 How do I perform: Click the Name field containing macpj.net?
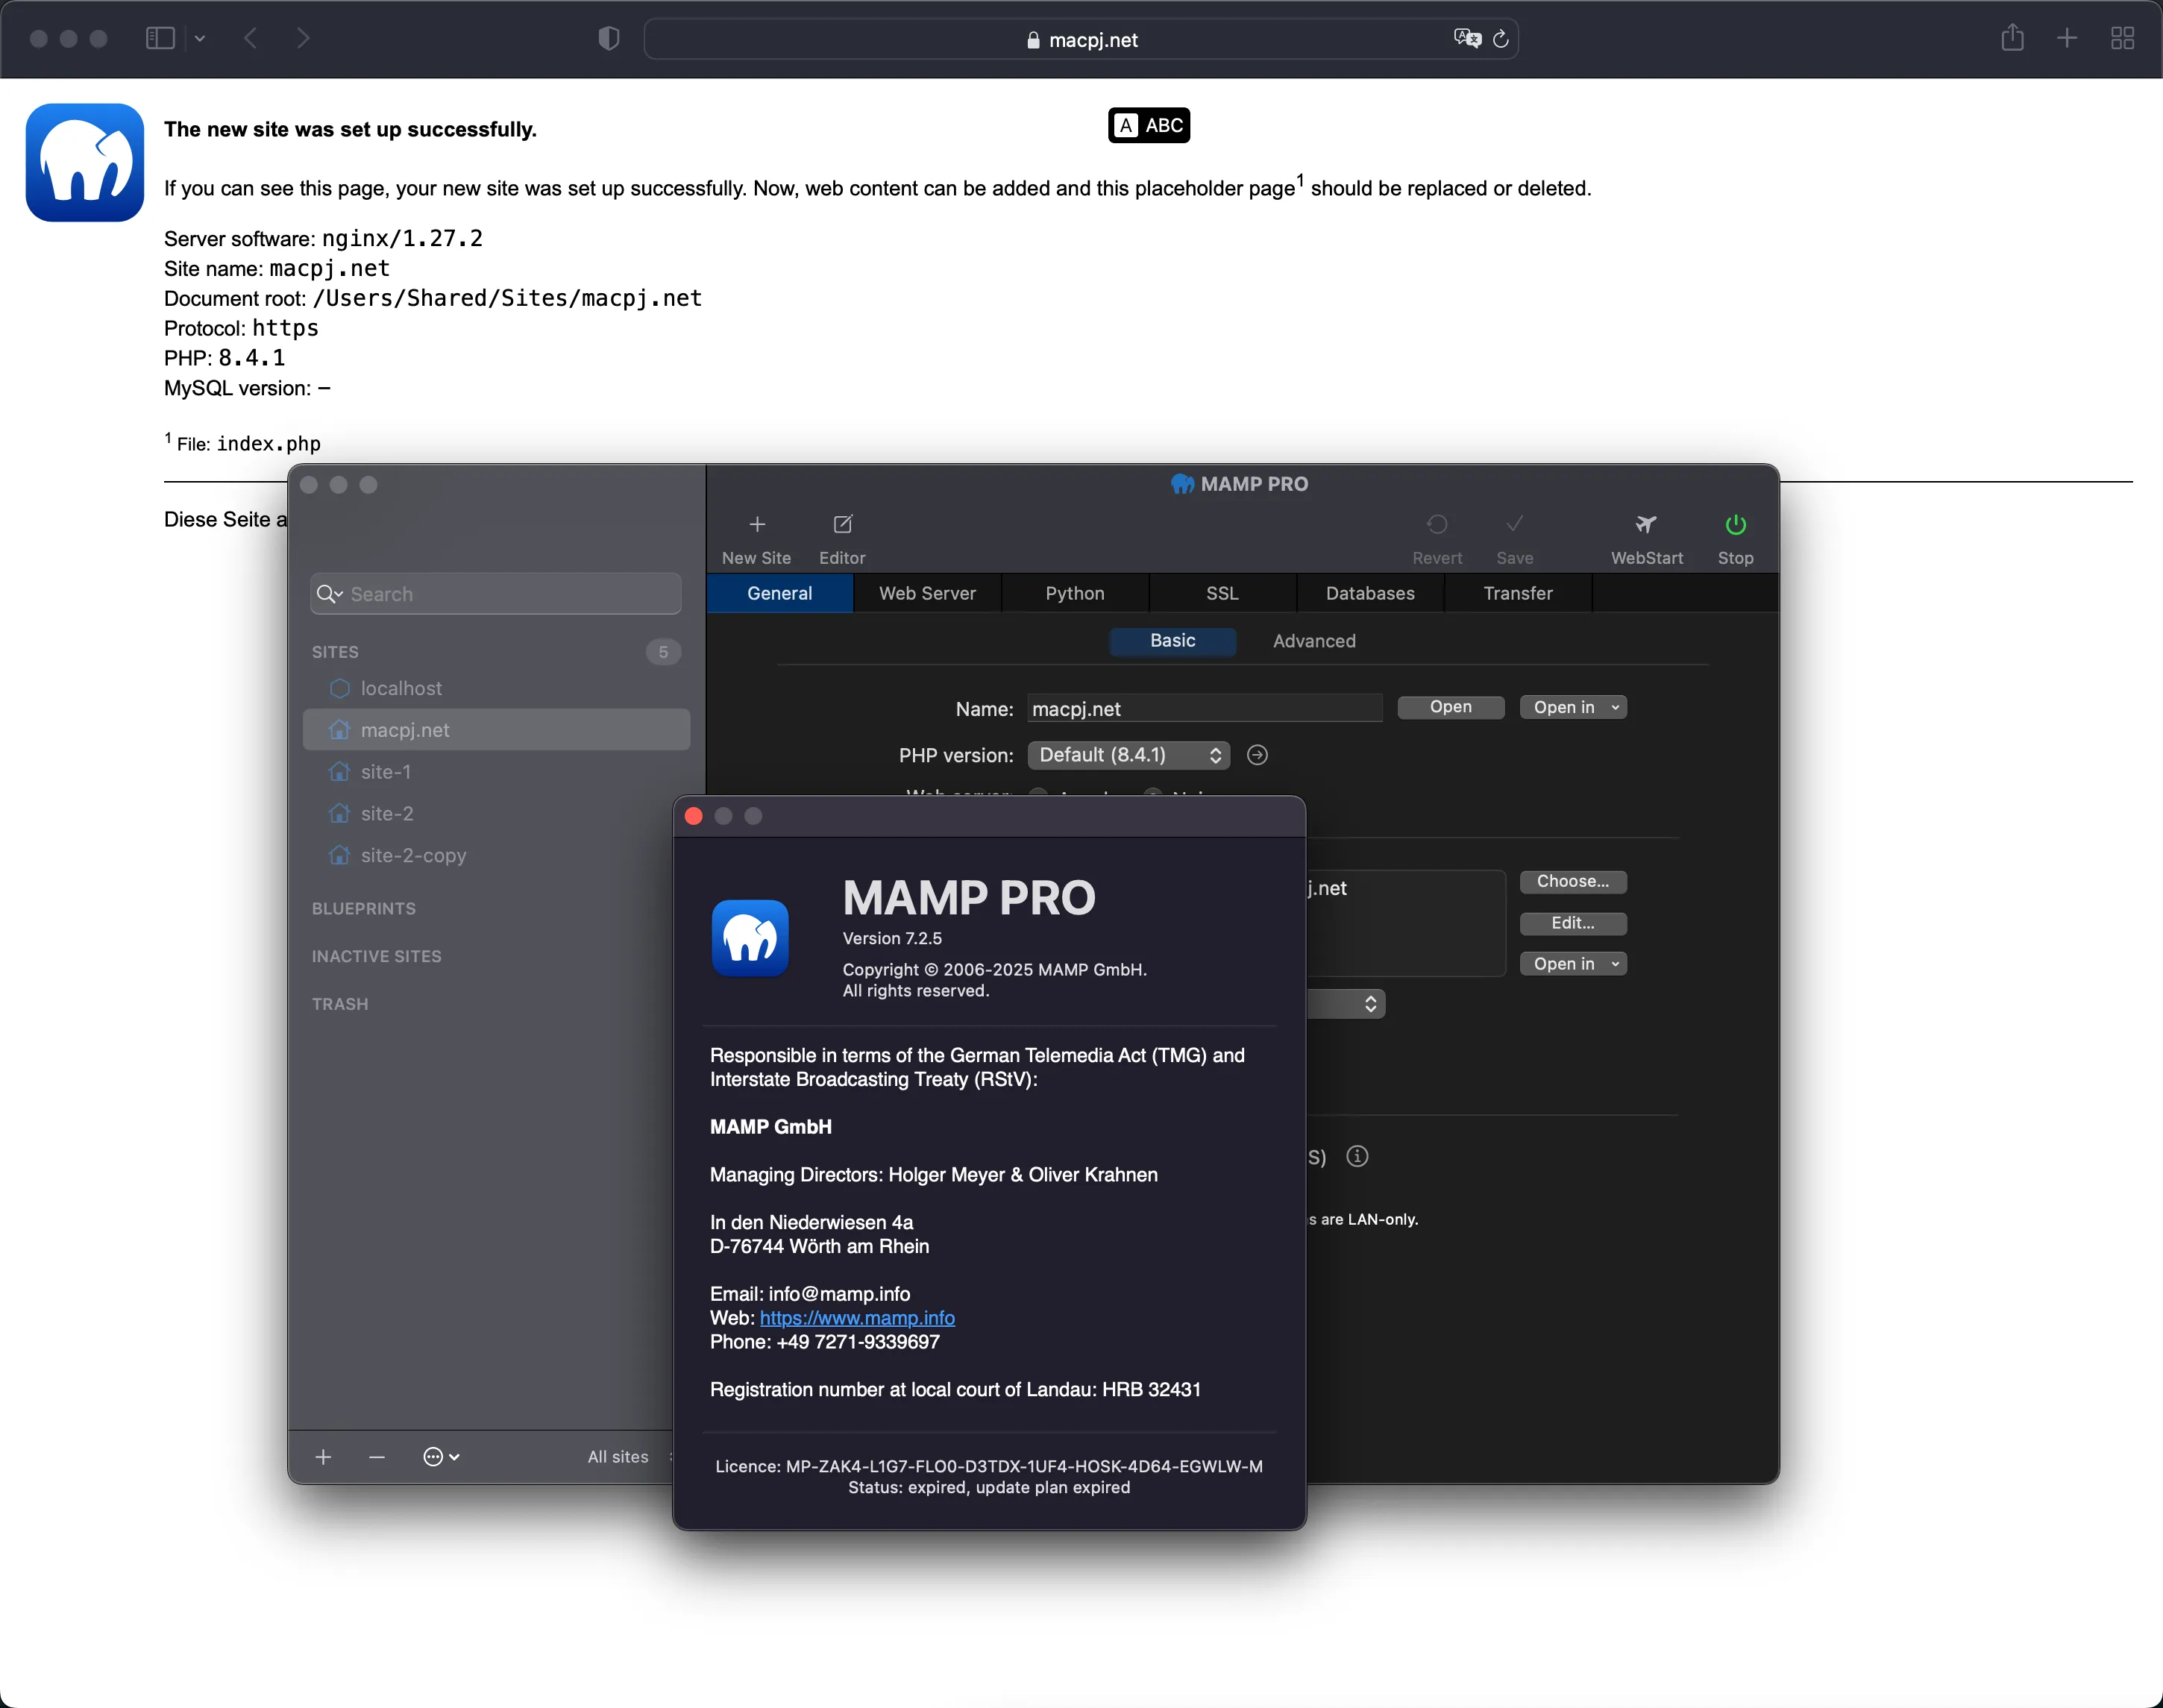[x=1205, y=708]
